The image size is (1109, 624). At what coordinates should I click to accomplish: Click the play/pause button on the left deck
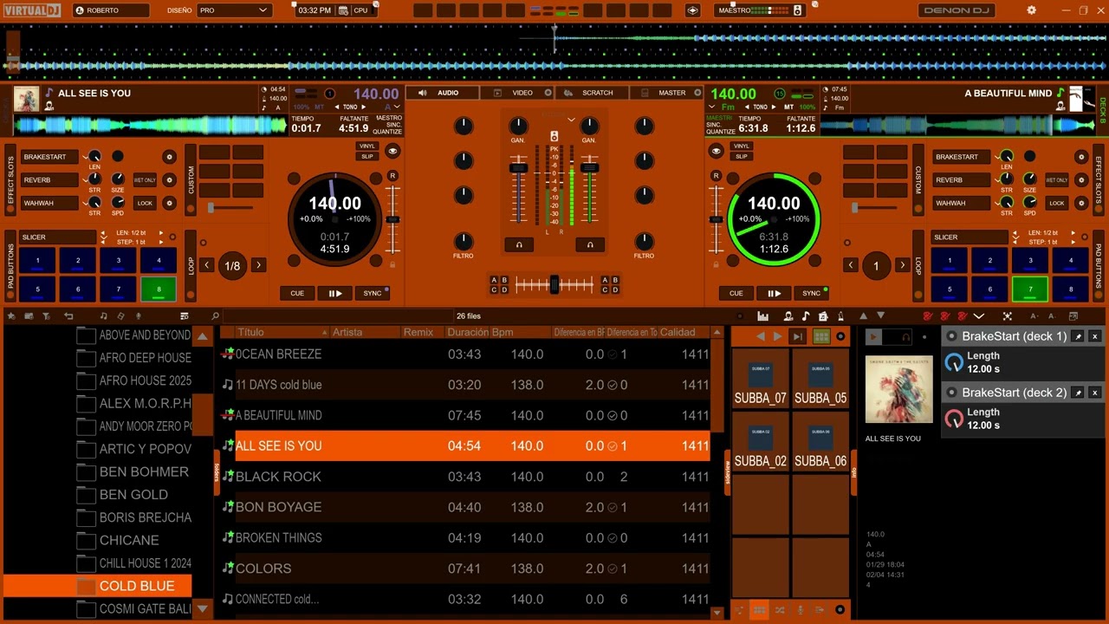[x=334, y=293]
